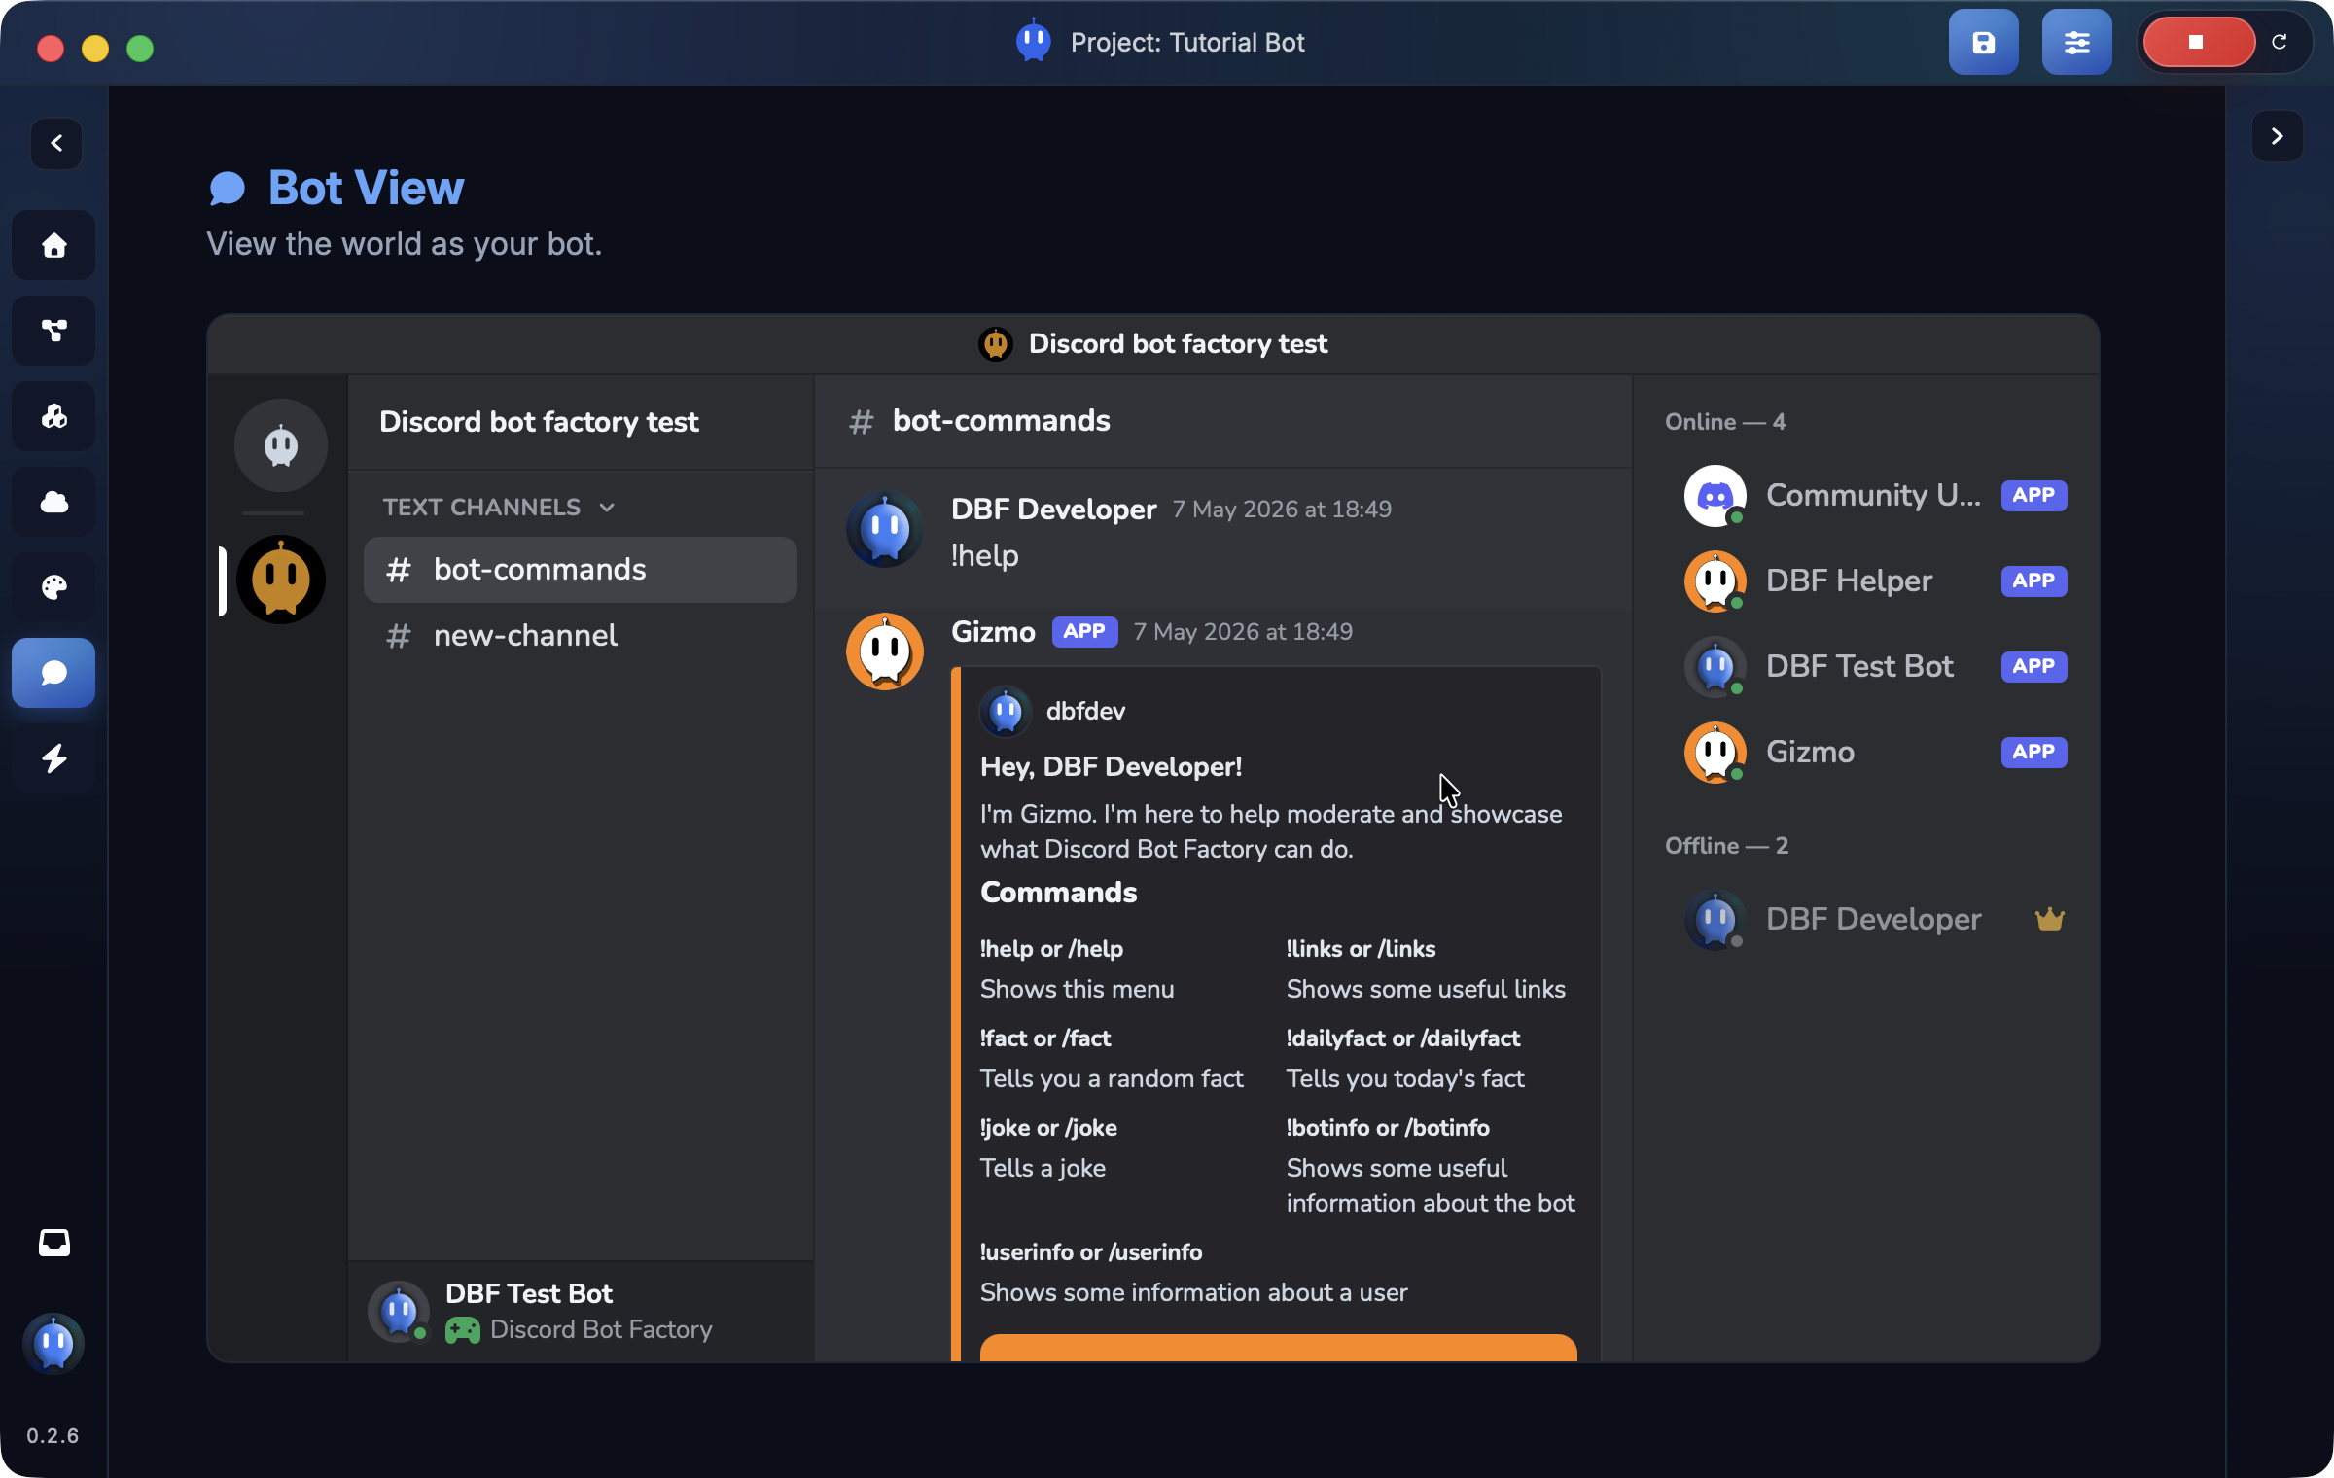Click the DBF Developer message author name
Screen dimensions: 2334x1478
[1054, 509]
